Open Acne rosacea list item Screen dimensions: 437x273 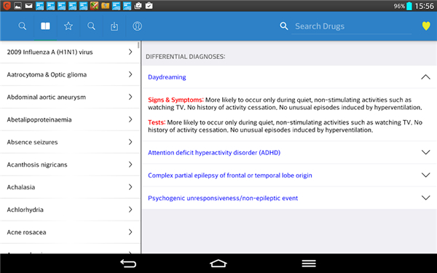click(x=70, y=232)
